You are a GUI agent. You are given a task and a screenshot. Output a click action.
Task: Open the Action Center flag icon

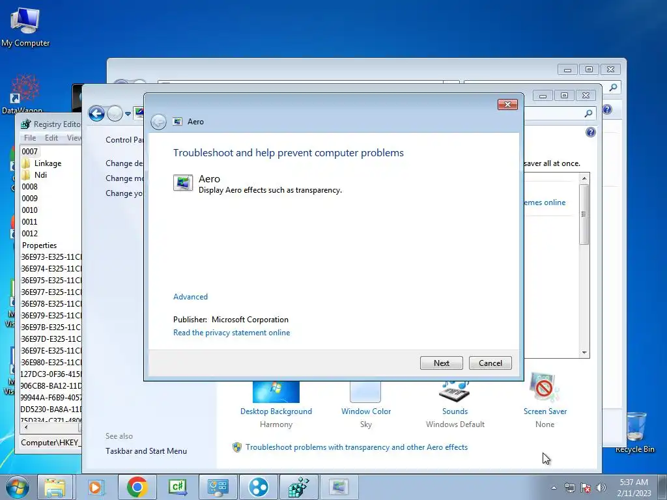point(586,488)
